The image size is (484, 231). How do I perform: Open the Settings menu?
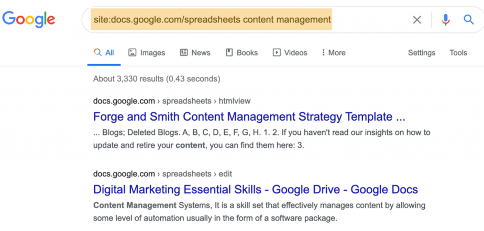(422, 53)
